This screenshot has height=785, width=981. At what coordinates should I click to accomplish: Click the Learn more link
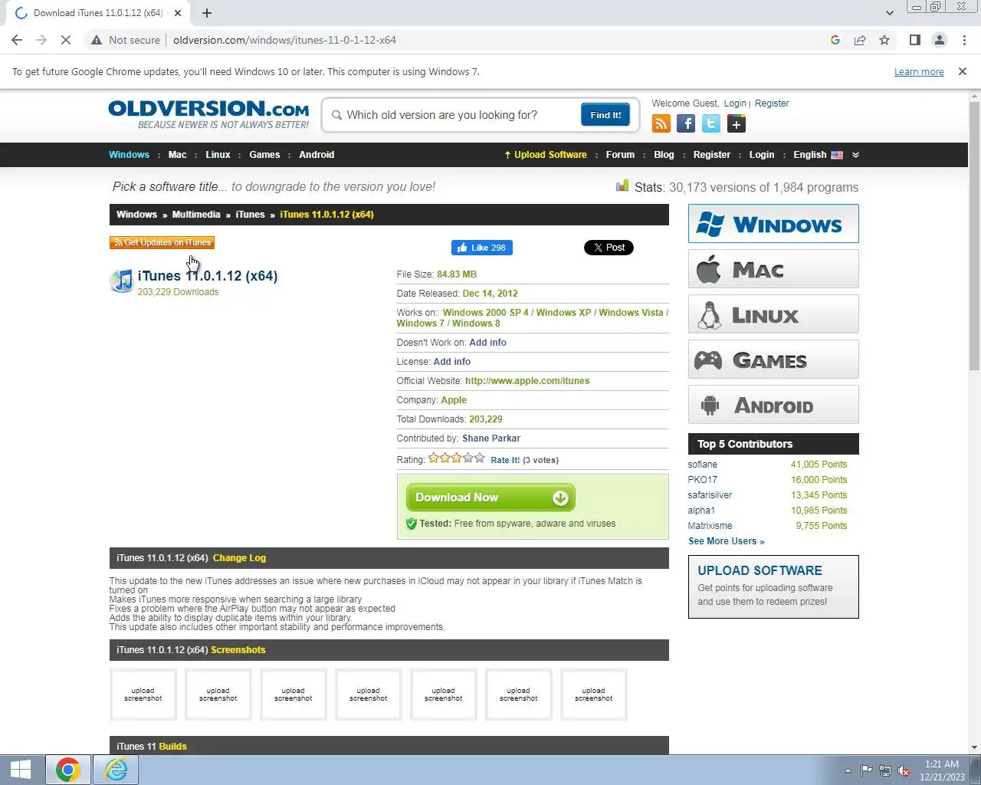[919, 71]
